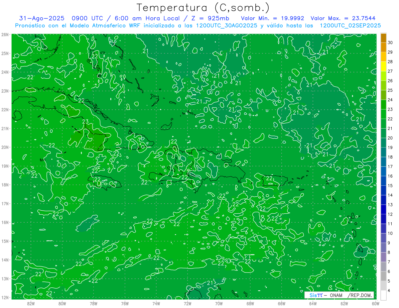Viewport: 399px width, 308px height.
Task: Click the '64W' longitude label
Action: point(313,303)
